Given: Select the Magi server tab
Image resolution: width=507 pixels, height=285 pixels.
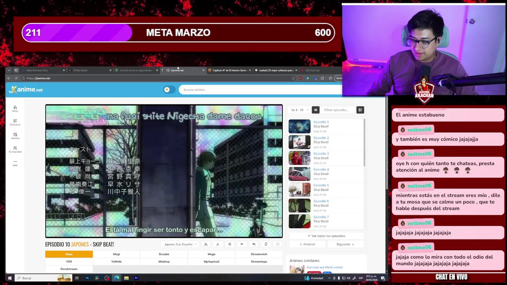Looking at the screenshot, I should pyautogui.click(x=116, y=254).
